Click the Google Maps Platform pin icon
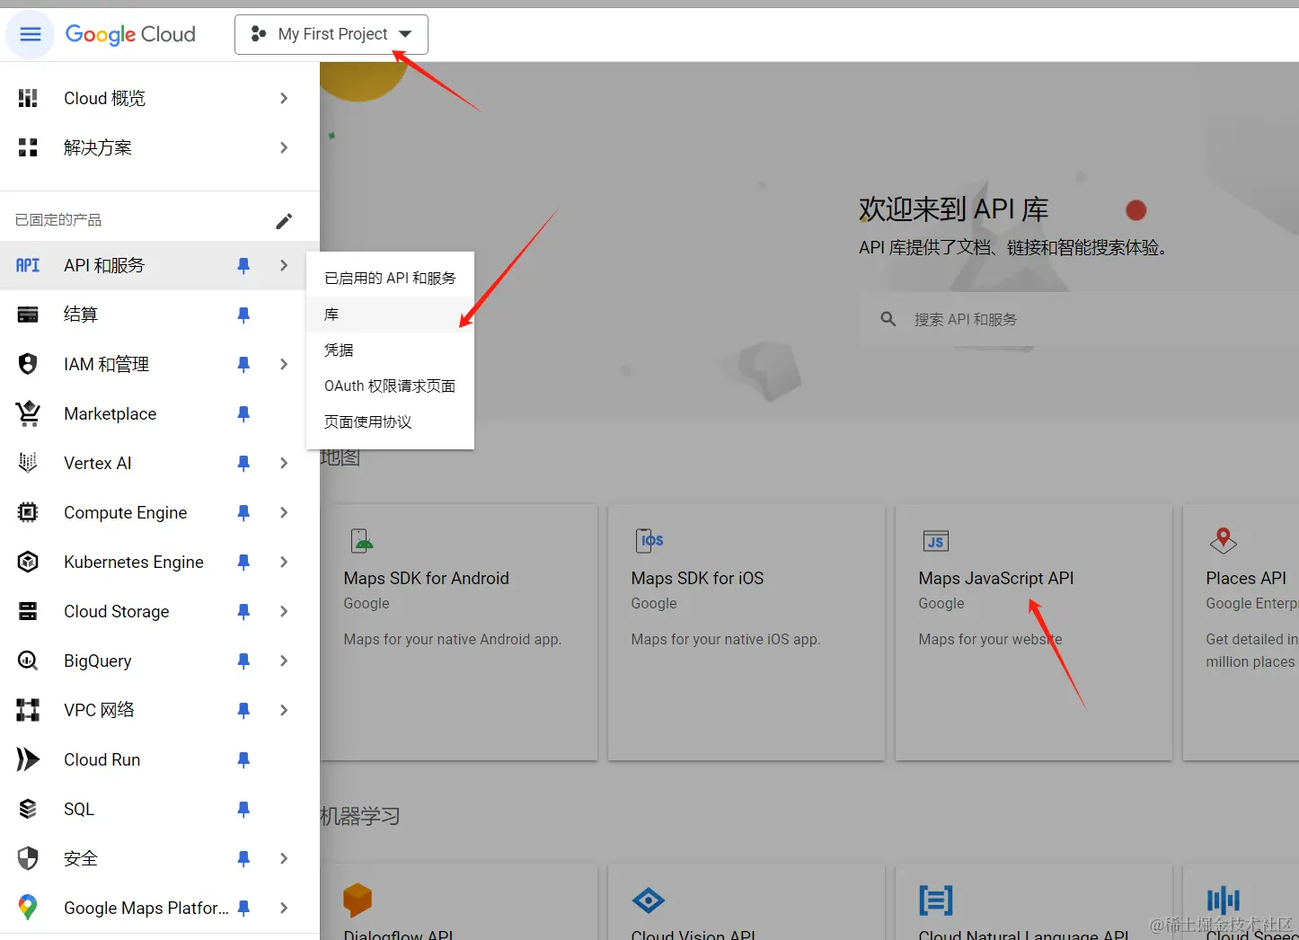Image resolution: width=1299 pixels, height=940 pixels. (28, 908)
